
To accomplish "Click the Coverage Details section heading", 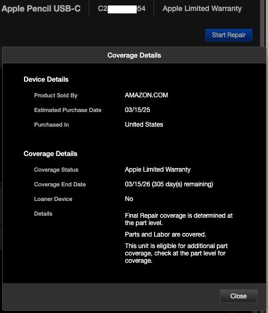I will point(50,154).
